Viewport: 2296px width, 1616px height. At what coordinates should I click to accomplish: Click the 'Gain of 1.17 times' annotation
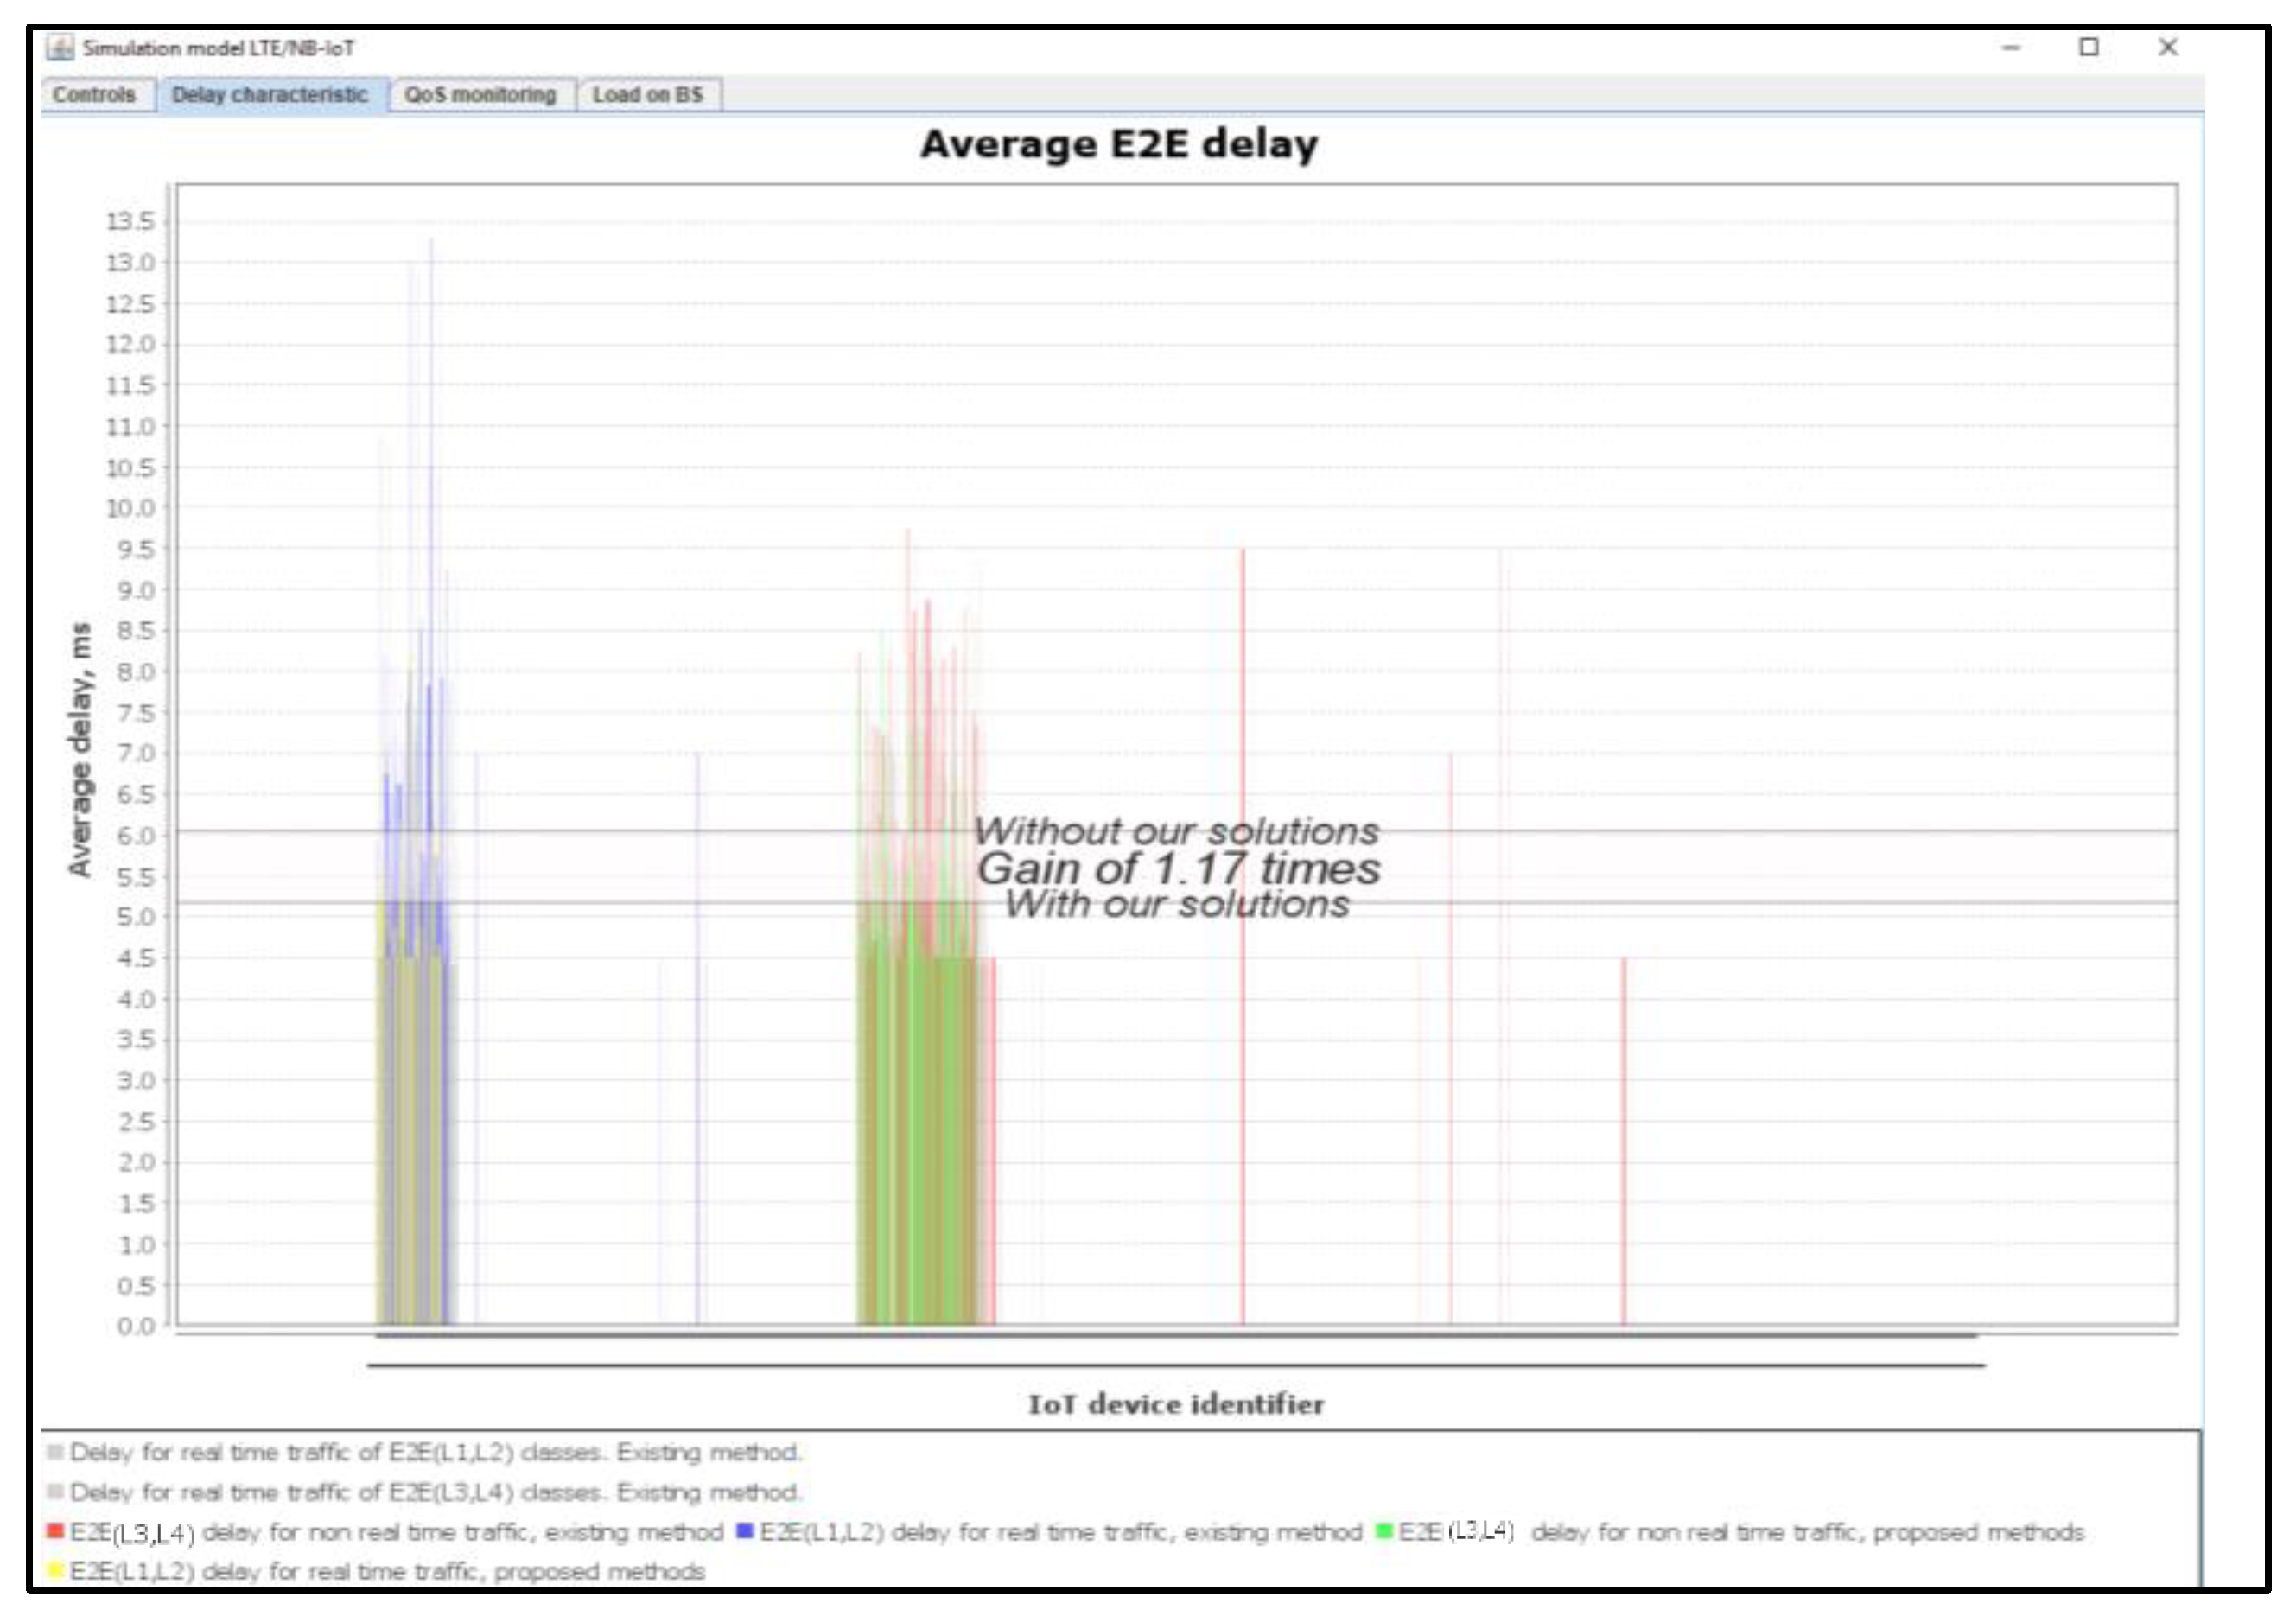[1178, 868]
